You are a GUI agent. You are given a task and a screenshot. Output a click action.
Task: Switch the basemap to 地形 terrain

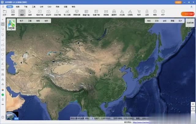point(46,21)
